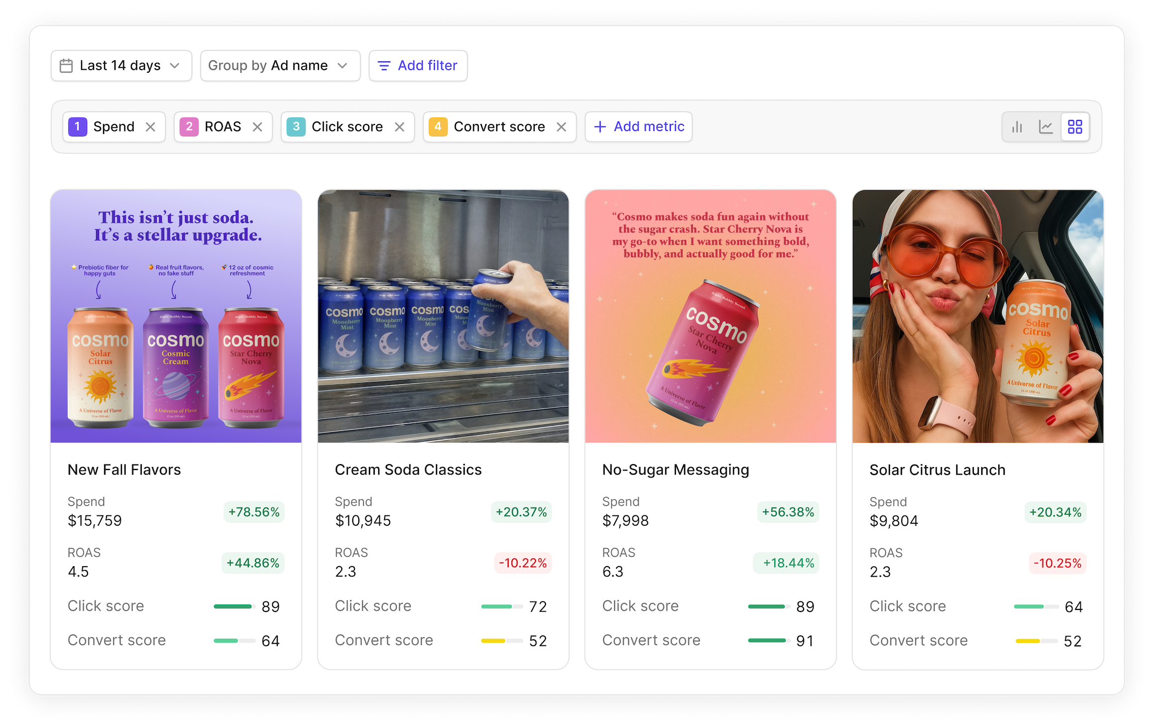This screenshot has height=728, width=1154.
Task: Select the No-Sugar Messaging ad title
Action: tap(675, 470)
